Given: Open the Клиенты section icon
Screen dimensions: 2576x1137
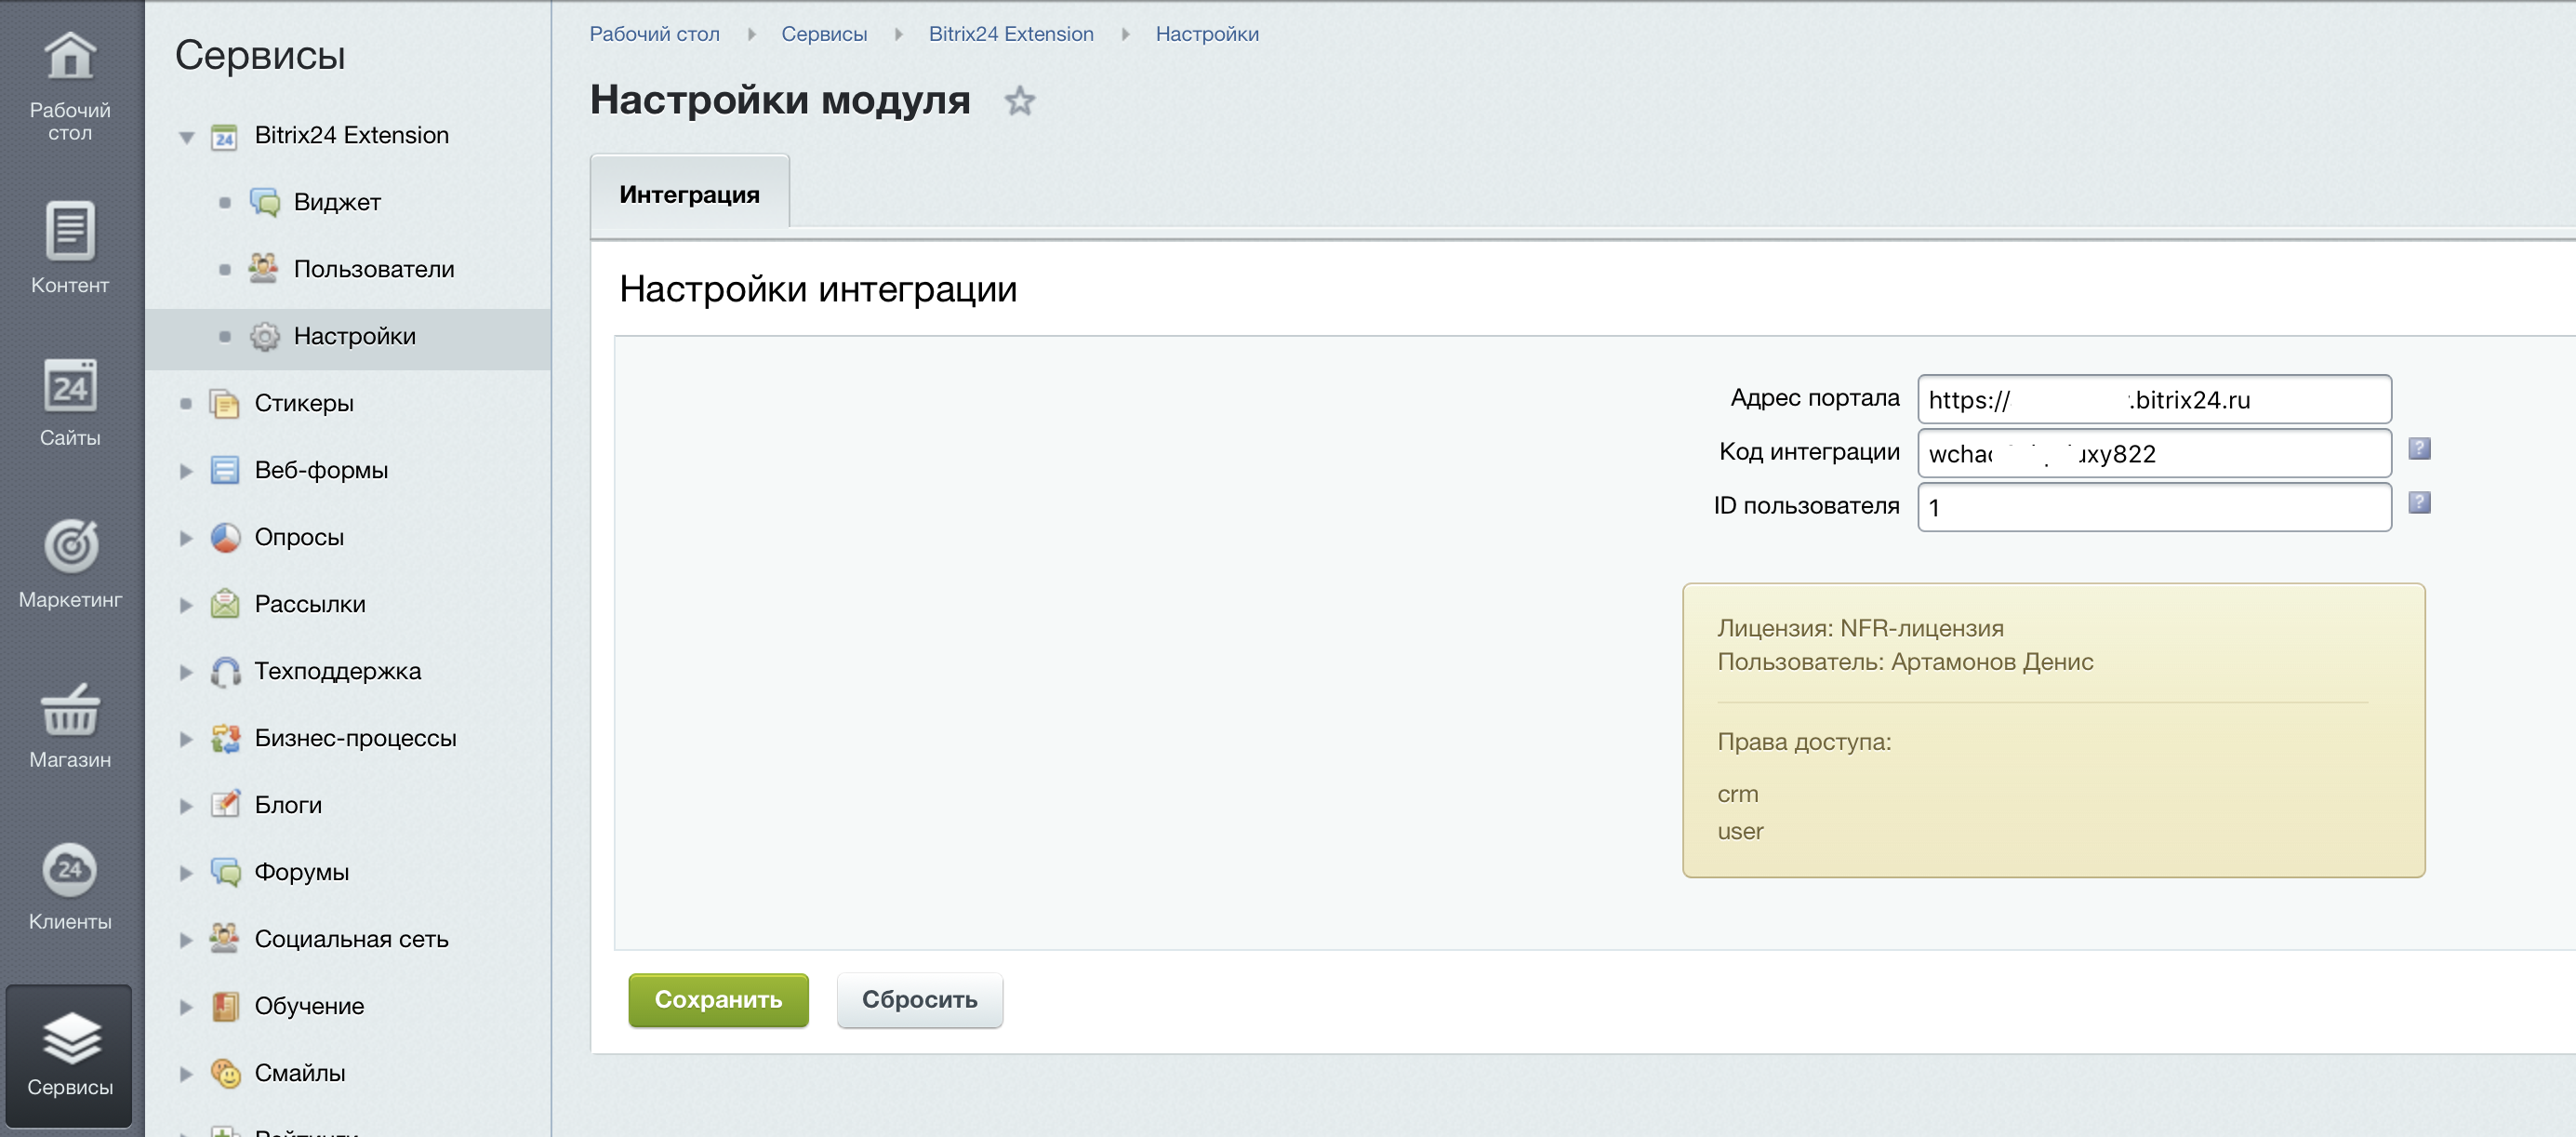Looking at the screenshot, I should point(69,869).
